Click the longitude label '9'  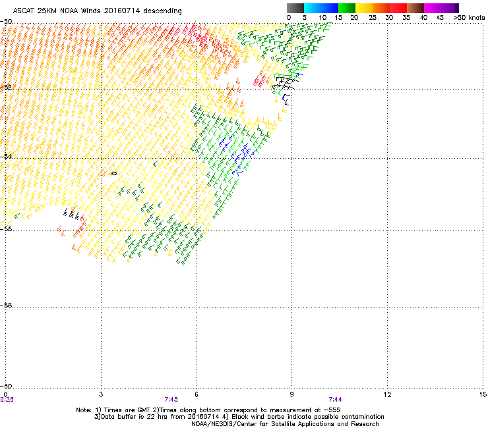click(291, 394)
